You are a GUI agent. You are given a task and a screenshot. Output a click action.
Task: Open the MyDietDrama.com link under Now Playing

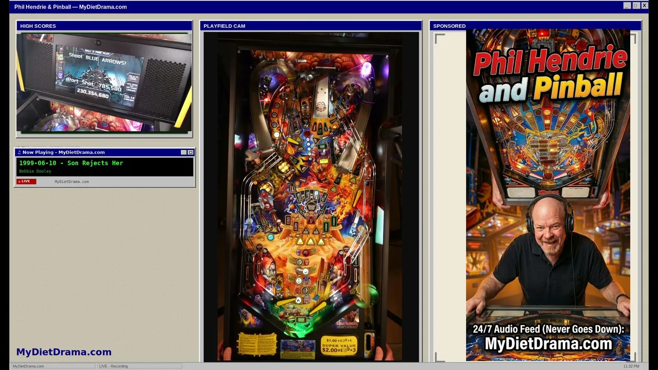coord(71,181)
